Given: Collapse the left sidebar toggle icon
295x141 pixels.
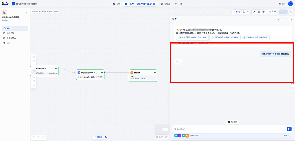Looking at the screenshot, I should (x=27, y=12).
